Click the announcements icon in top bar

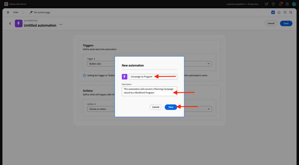point(266,4)
